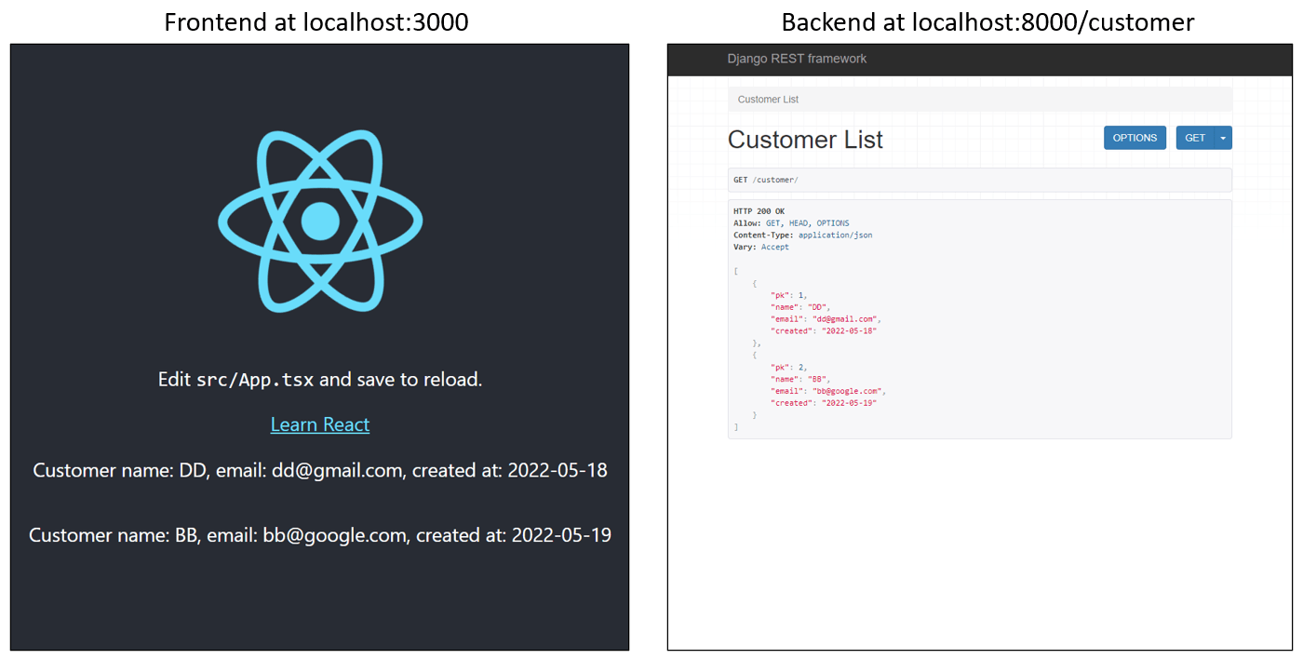The image size is (1303, 659).
Task: Click the bb@google.com email in JSON response
Action: click(849, 392)
